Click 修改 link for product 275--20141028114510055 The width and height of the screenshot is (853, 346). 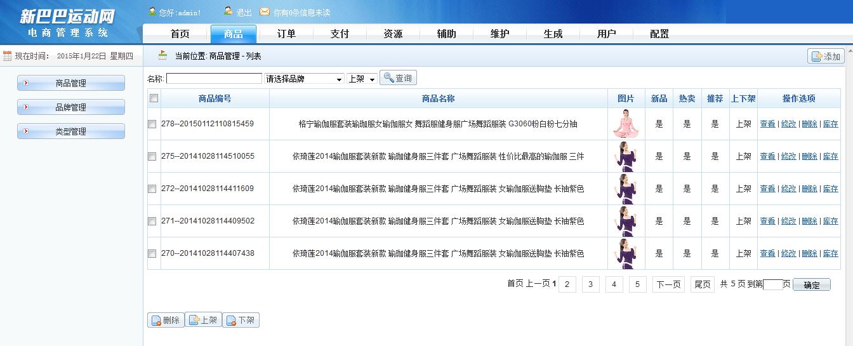[788, 156]
